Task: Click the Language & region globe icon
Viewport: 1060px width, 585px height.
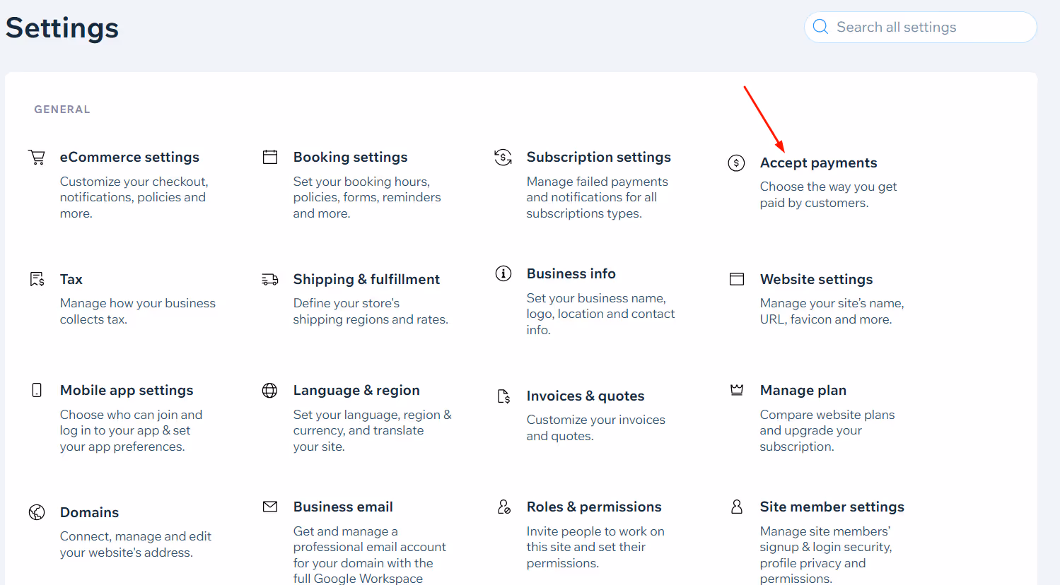Action: (269, 390)
